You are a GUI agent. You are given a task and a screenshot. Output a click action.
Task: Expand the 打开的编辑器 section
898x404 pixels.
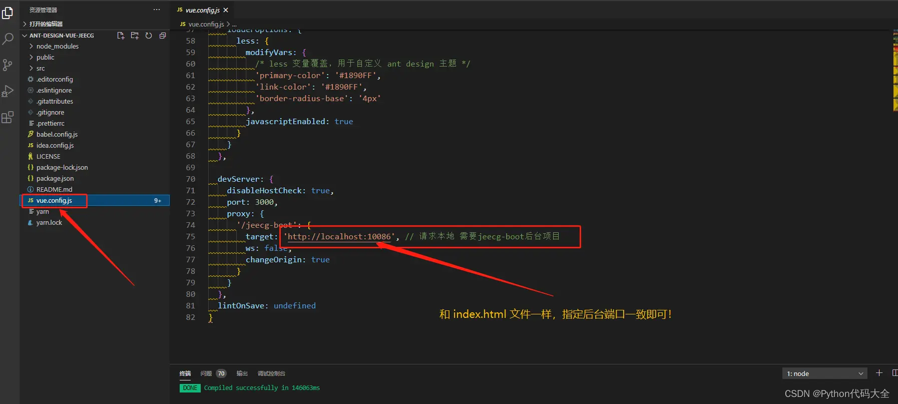pyautogui.click(x=42, y=24)
